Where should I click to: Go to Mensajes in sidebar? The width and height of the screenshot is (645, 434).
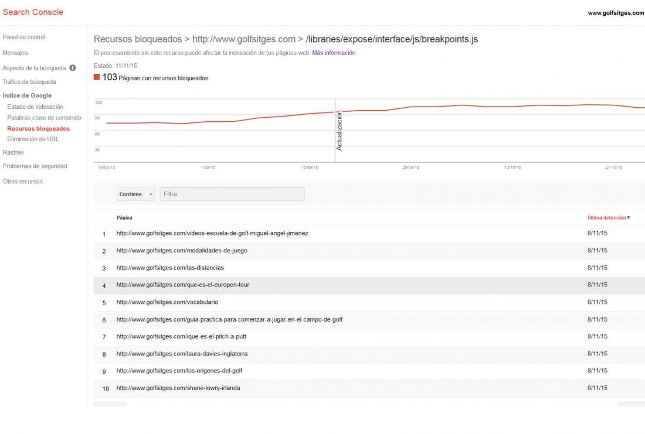pyautogui.click(x=15, y=53)
